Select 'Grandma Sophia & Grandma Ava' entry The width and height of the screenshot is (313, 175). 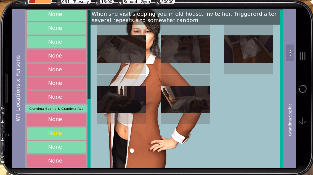(56, 109)
